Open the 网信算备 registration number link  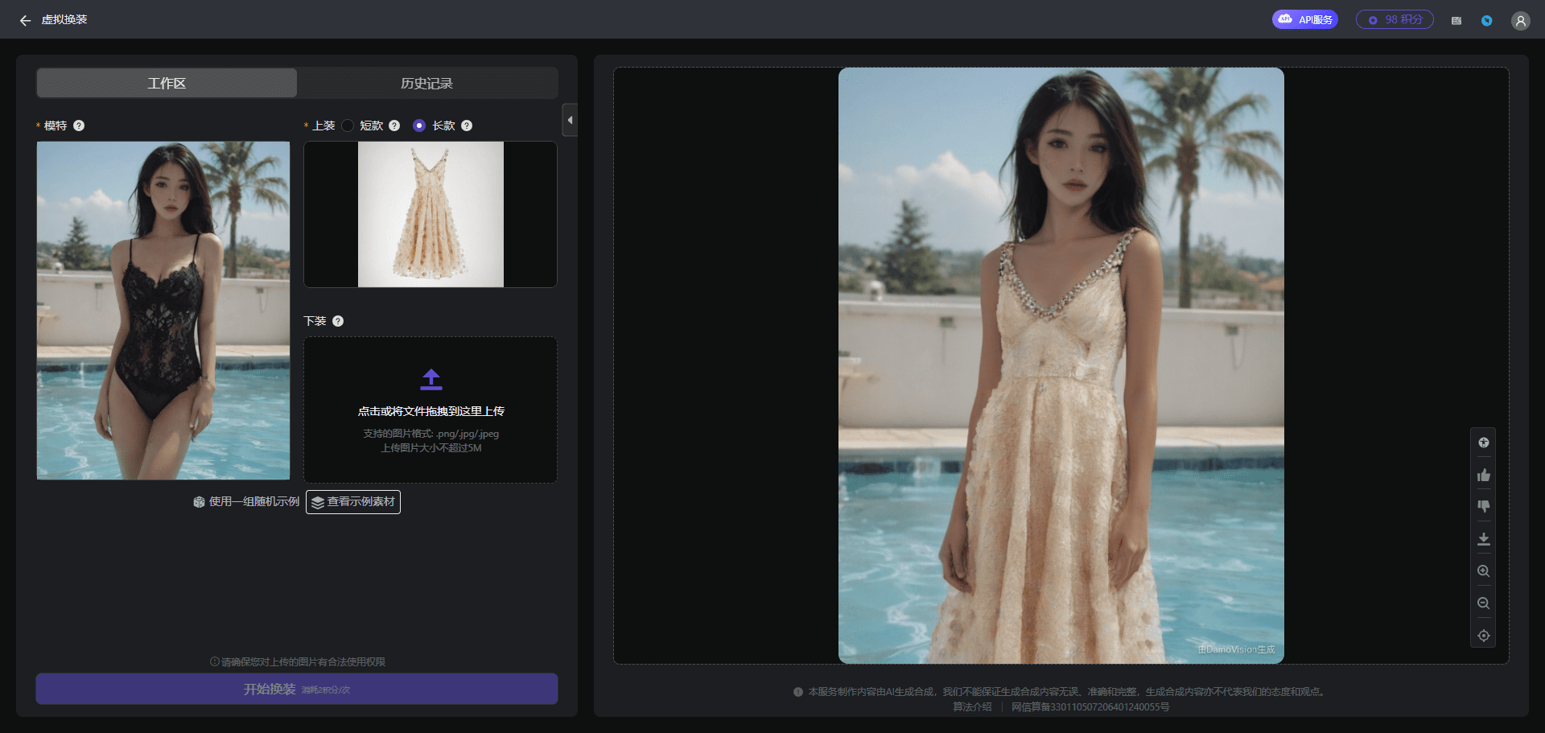point(1090,707)
